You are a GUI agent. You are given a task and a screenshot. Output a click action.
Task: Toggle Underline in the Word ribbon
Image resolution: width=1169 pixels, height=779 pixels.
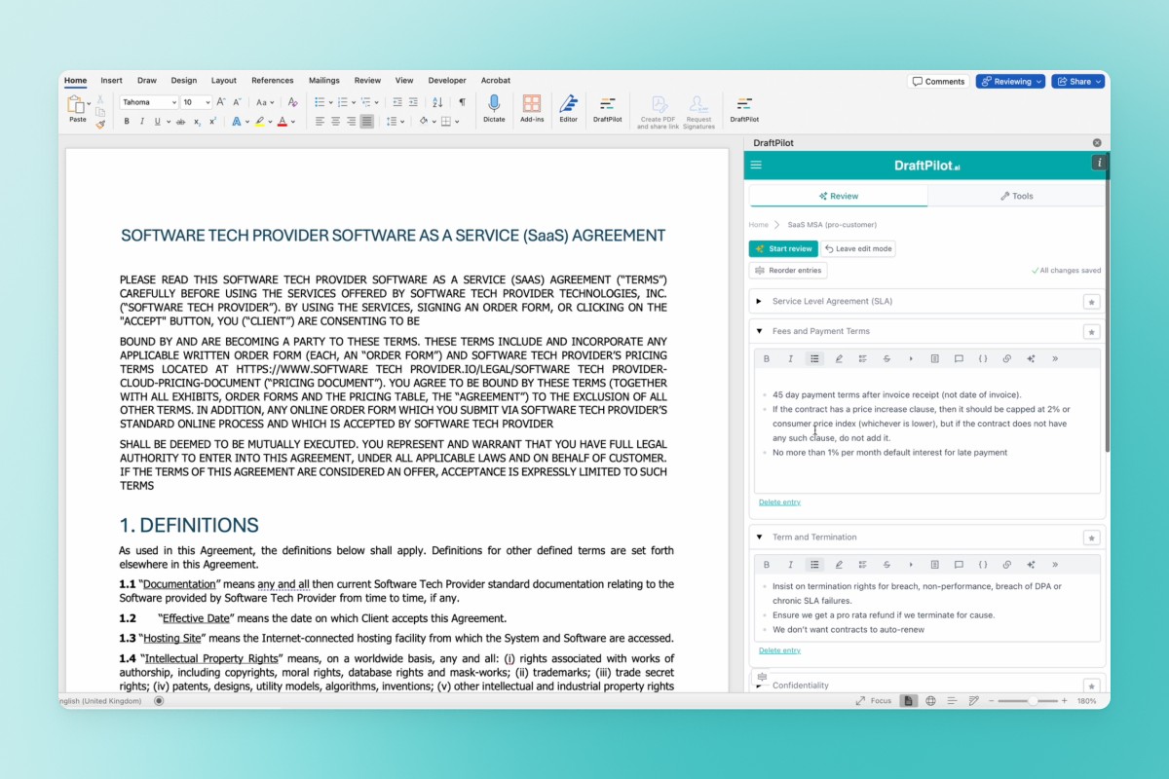(x=157, y=122)
